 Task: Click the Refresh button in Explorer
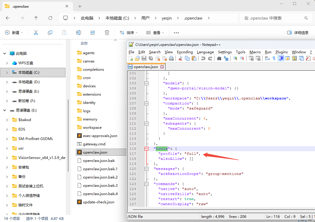click(50, 18)
